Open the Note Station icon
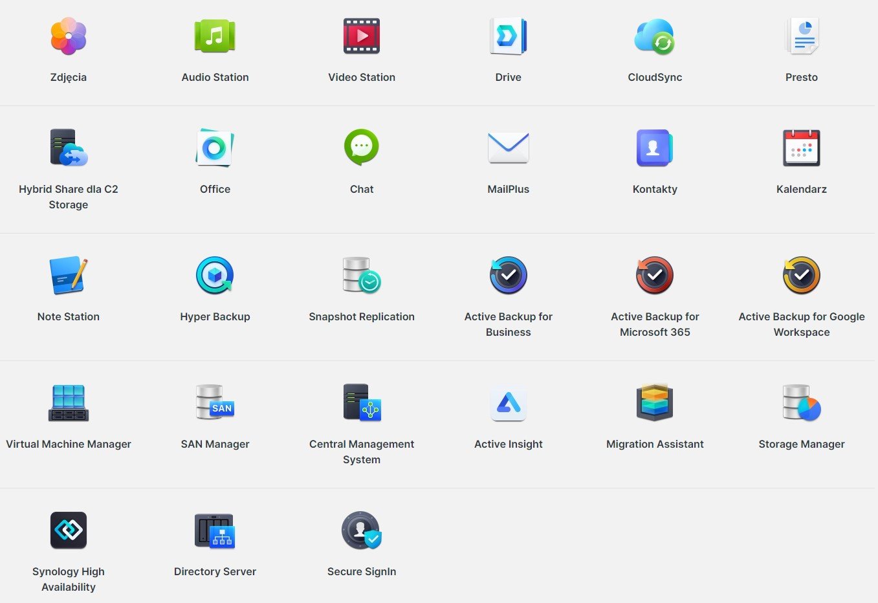Viewport: 878px width, 603px height. click(69, 276)
